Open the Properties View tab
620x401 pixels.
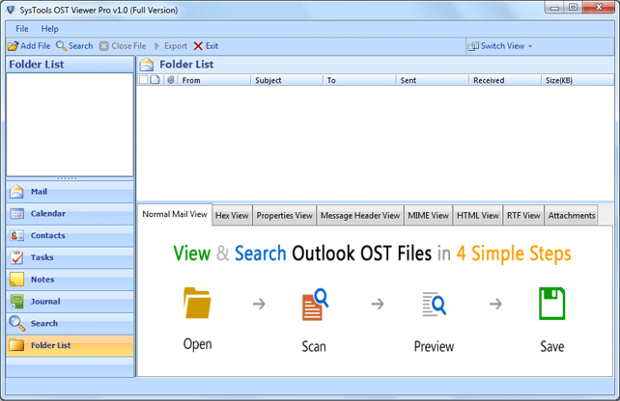tap(284, 216)
